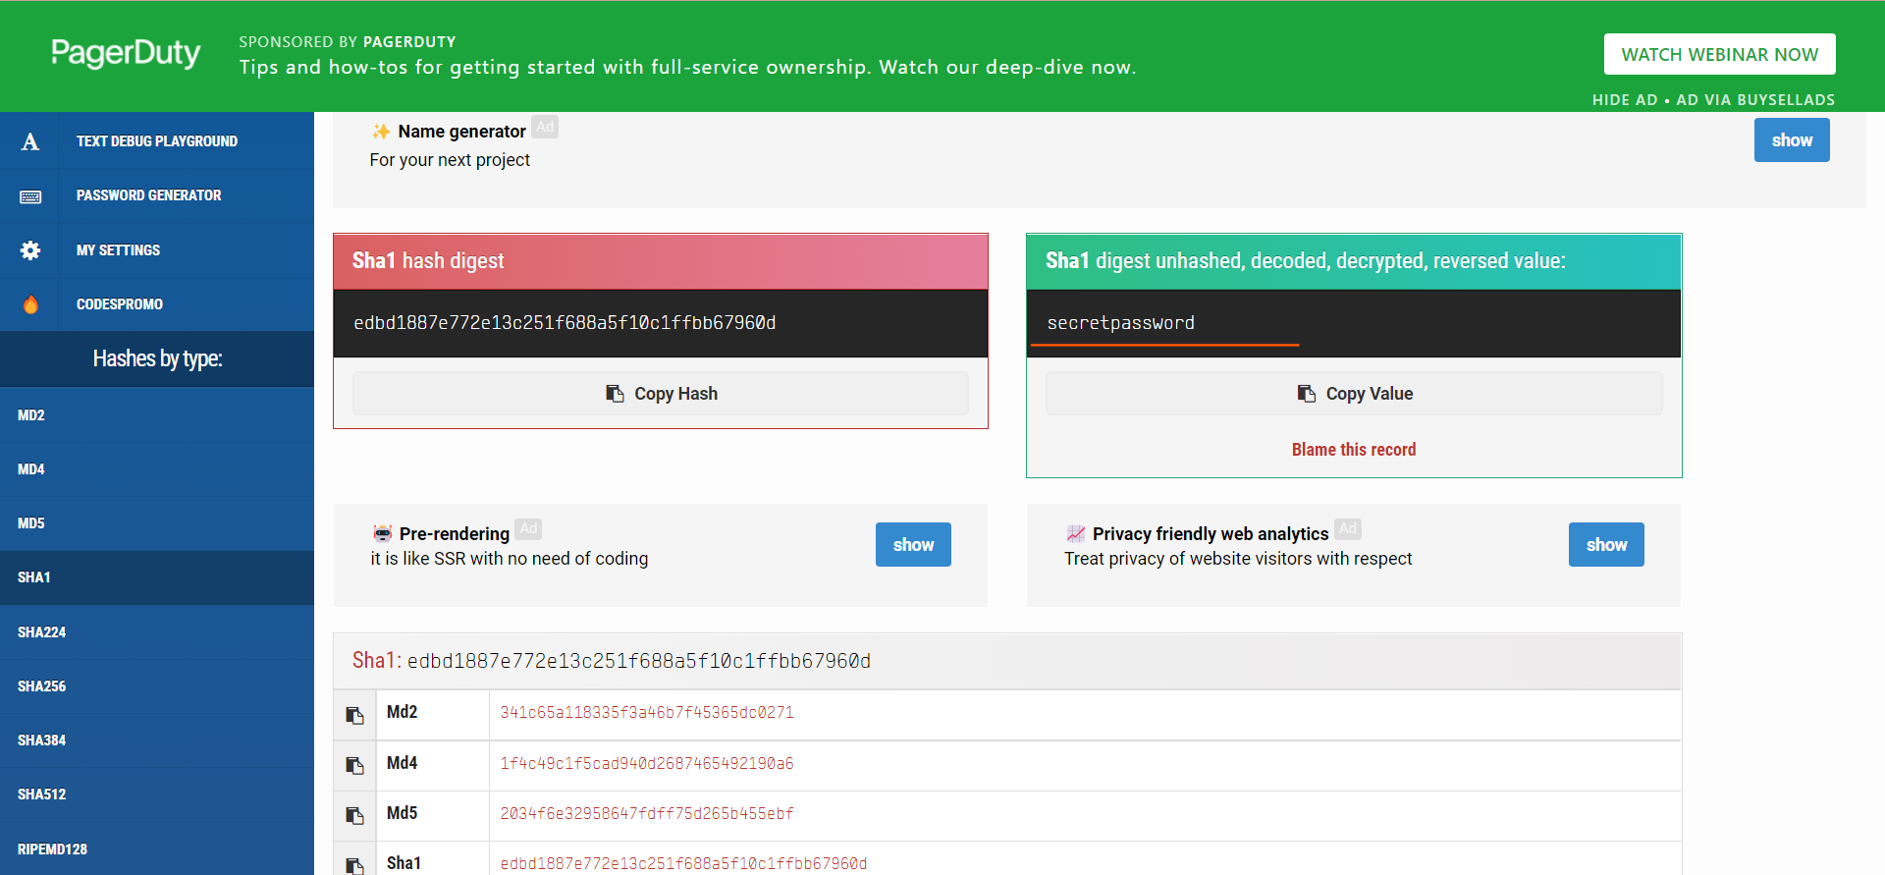Screen dimensions: 1885x875
Task: Show the Pre-rendering ad
Action: [912, 545]
